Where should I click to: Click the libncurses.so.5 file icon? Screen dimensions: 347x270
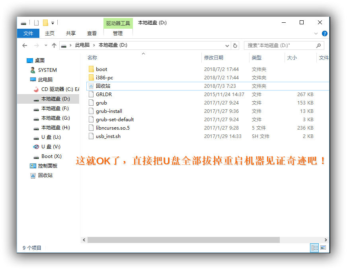coord(91,128)
